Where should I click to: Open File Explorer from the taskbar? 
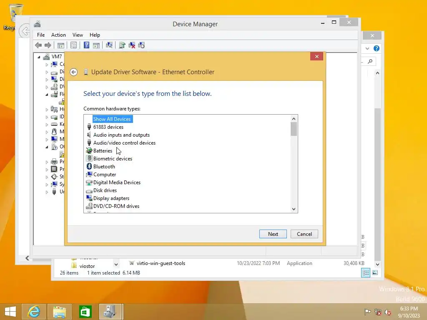click(x=59, y=312)
